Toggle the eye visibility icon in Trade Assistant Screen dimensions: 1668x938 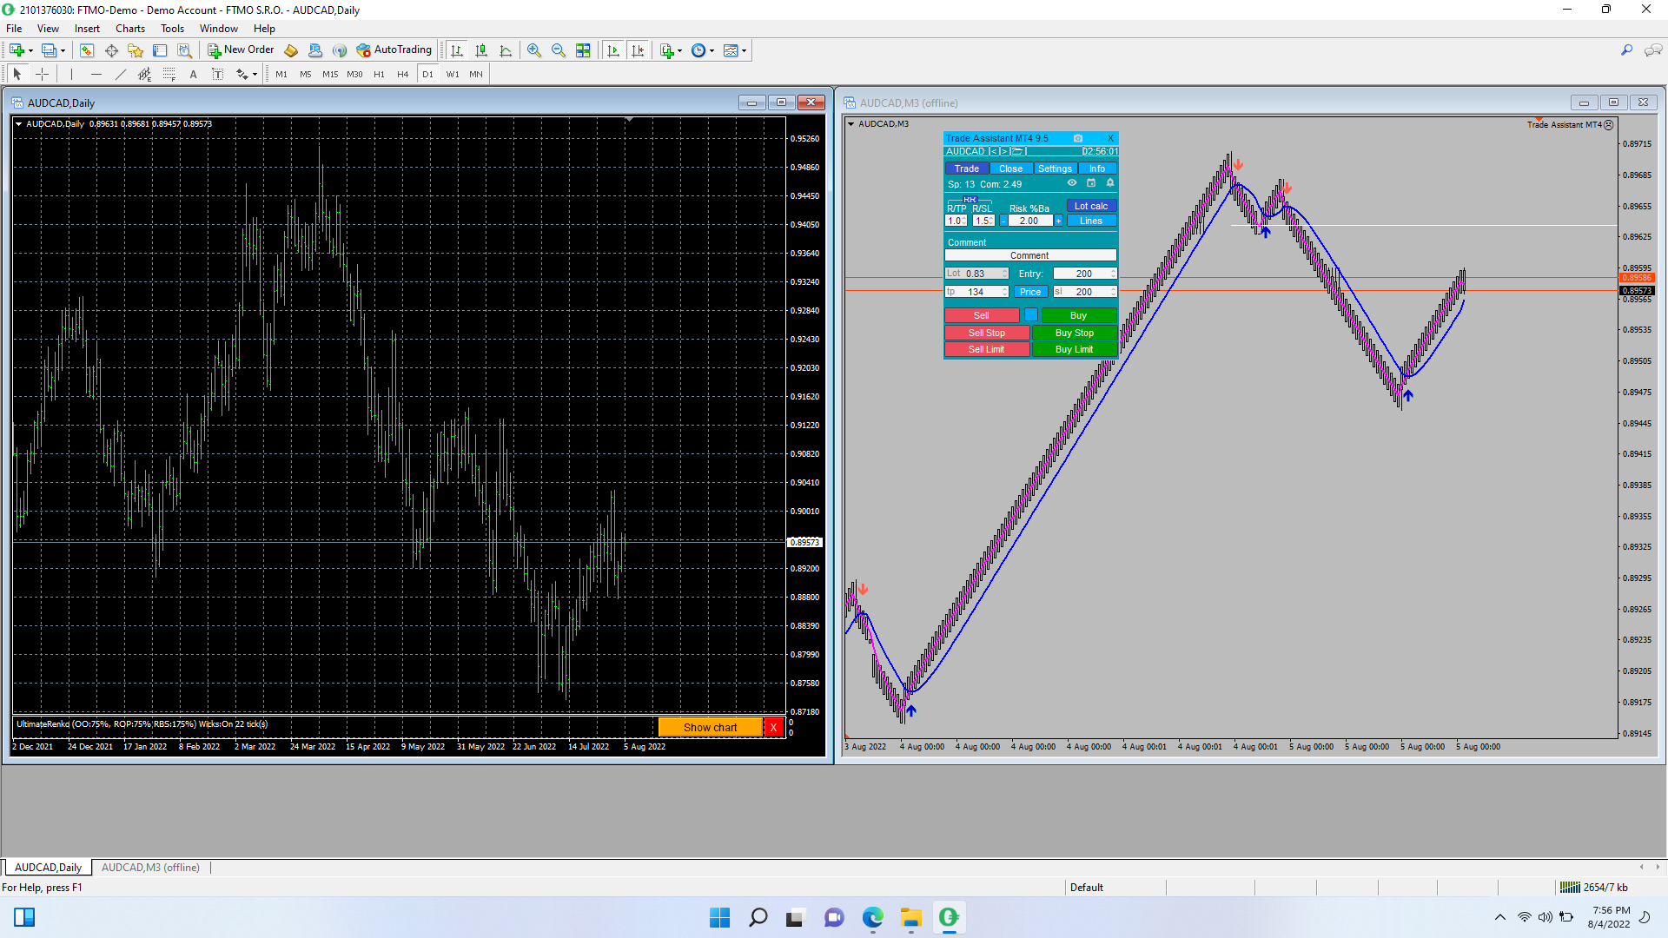[1072, 183]
